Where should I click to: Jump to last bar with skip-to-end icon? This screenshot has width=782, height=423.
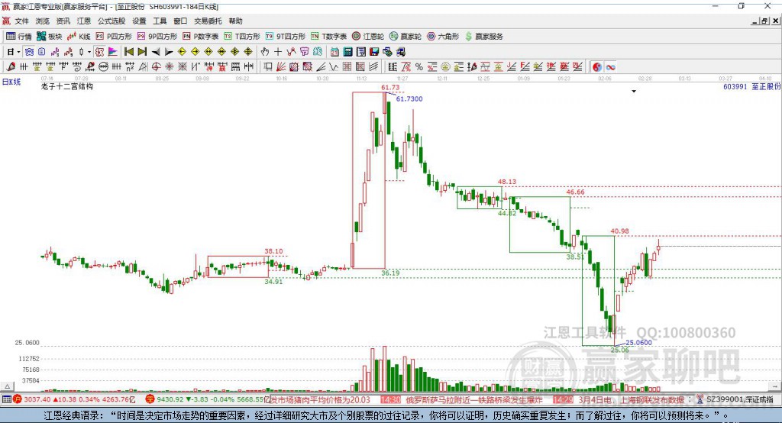[142, 52]
